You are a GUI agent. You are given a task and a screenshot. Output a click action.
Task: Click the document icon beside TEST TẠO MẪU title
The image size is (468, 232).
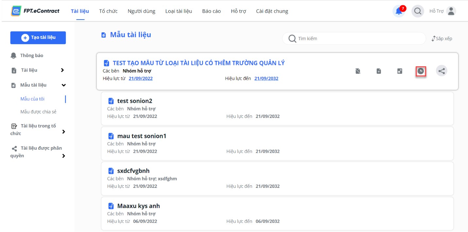pos(106,63)
